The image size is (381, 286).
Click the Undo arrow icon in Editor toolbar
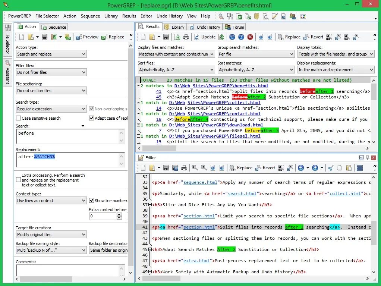coord(301,168)
